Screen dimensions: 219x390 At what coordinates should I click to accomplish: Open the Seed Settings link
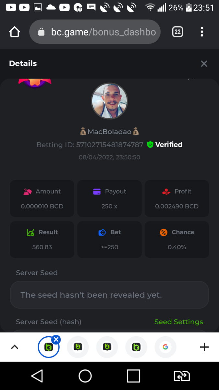(178, 322)
